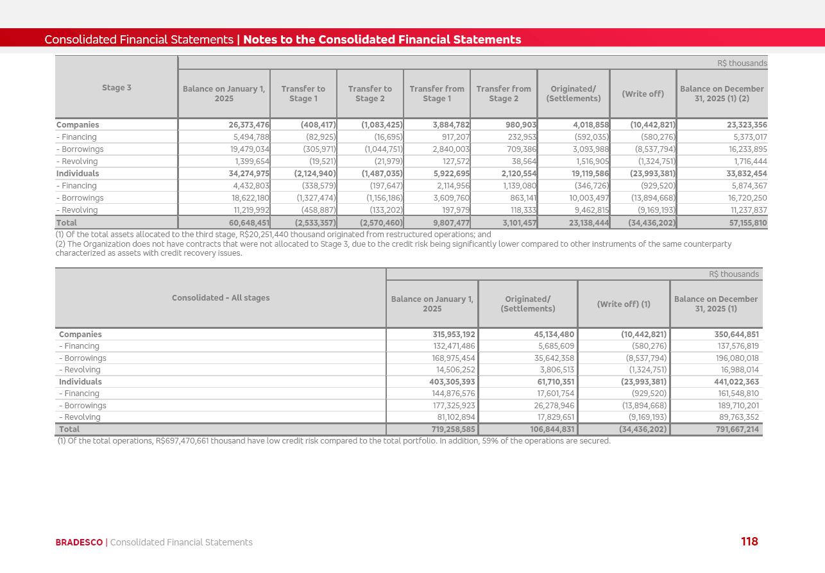825x573 pixels.
Task: Click the 'Consolidated - All stages' table header
Action: tap(220, 298)
